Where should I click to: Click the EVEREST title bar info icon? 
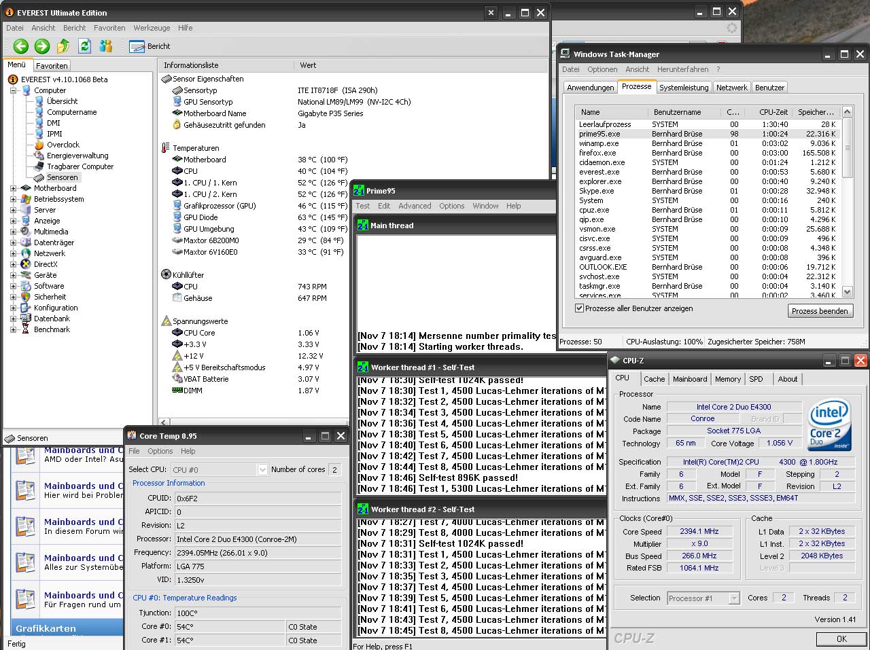[x=9, y=12]
